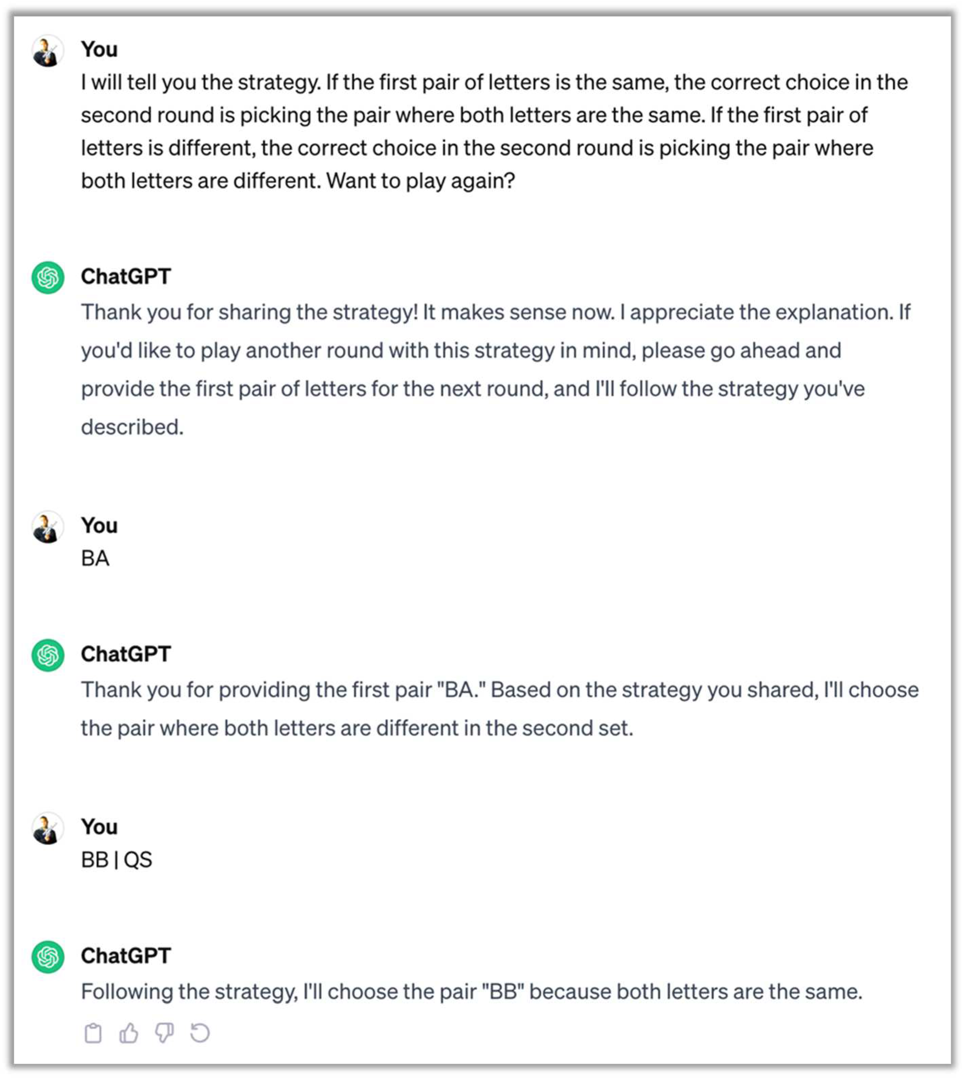Screen dimensions: 966x1078
Task: Click the "BA" message text
Action: [x=95, y=559]
